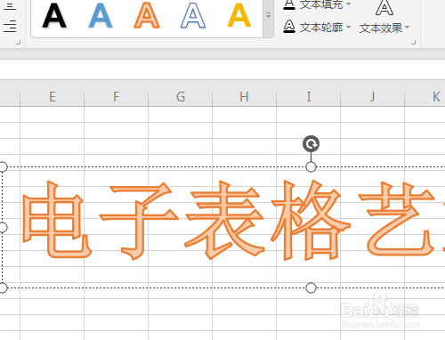The image size is (445, 340).
Task: Select column G header
Action: coord(181,97)
